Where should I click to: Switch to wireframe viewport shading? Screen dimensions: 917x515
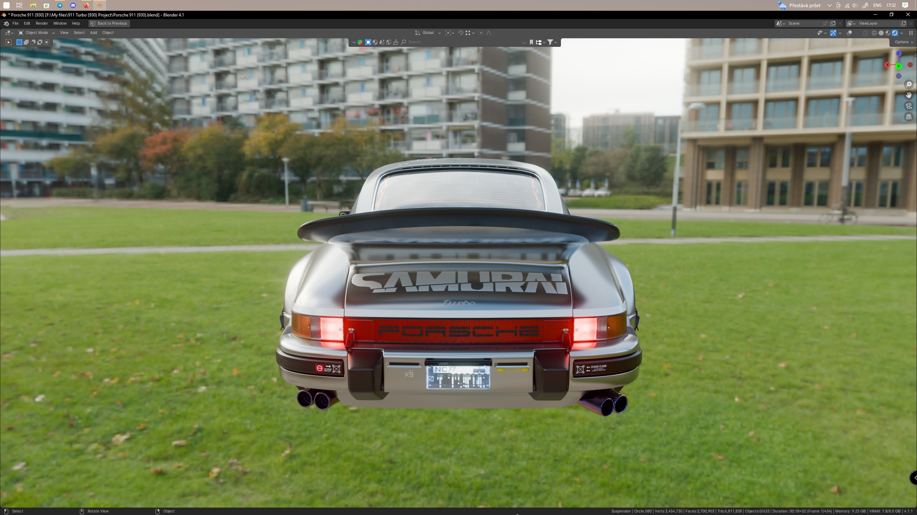pos(874,33)
